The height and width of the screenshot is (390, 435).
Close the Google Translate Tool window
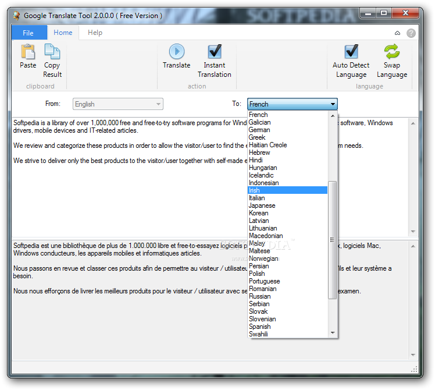(x=405, y=13)
